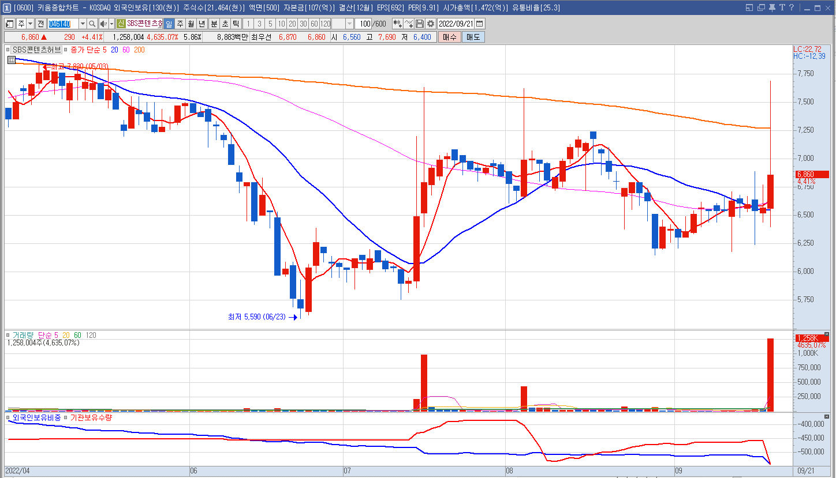Image resolution: width=836 pixels, height=478 pixels.
Task: Click the chart layout icon at toolbar start
Action: (10, 24)
